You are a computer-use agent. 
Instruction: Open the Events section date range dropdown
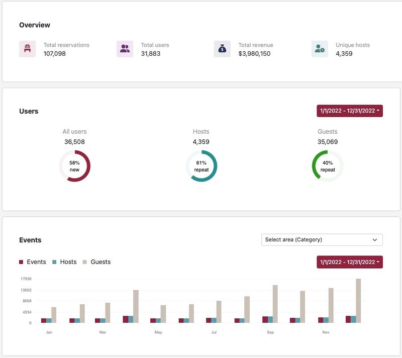349,262
